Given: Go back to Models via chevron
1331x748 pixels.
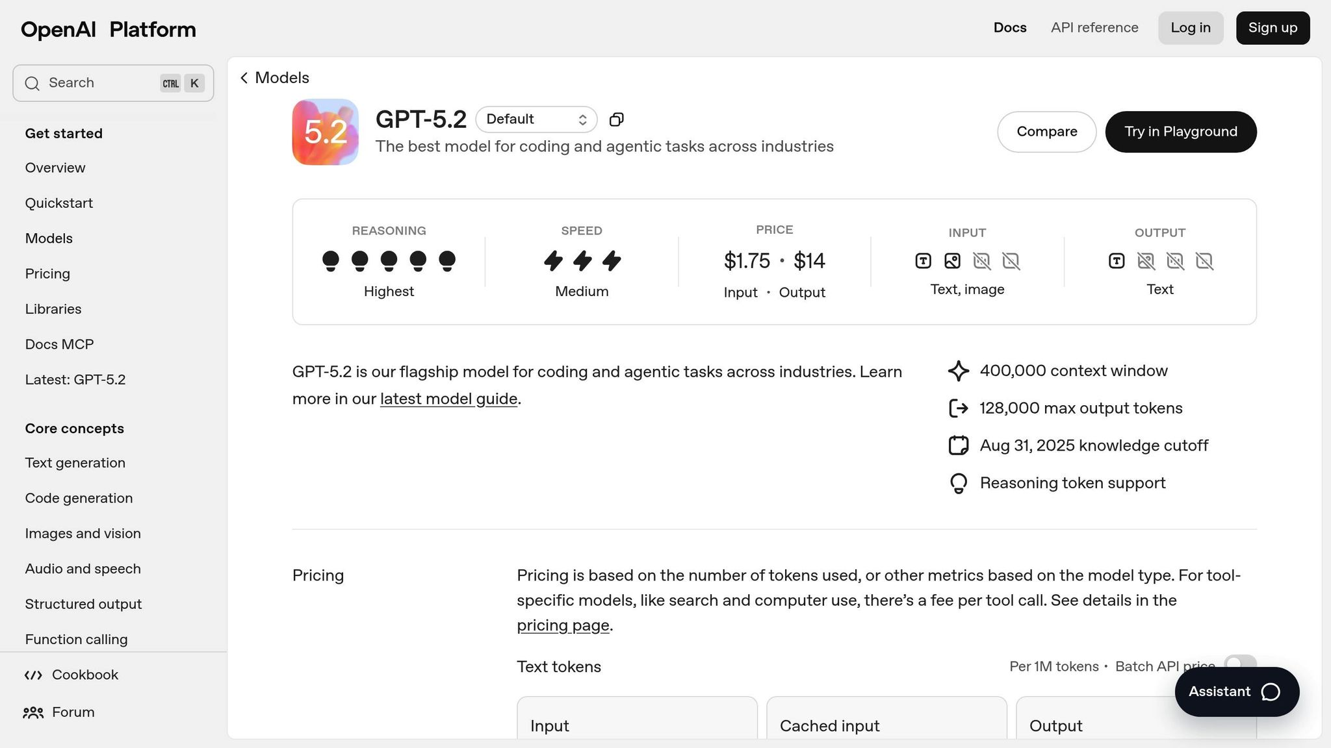Looking at the screenshot, I should point(244,78).
